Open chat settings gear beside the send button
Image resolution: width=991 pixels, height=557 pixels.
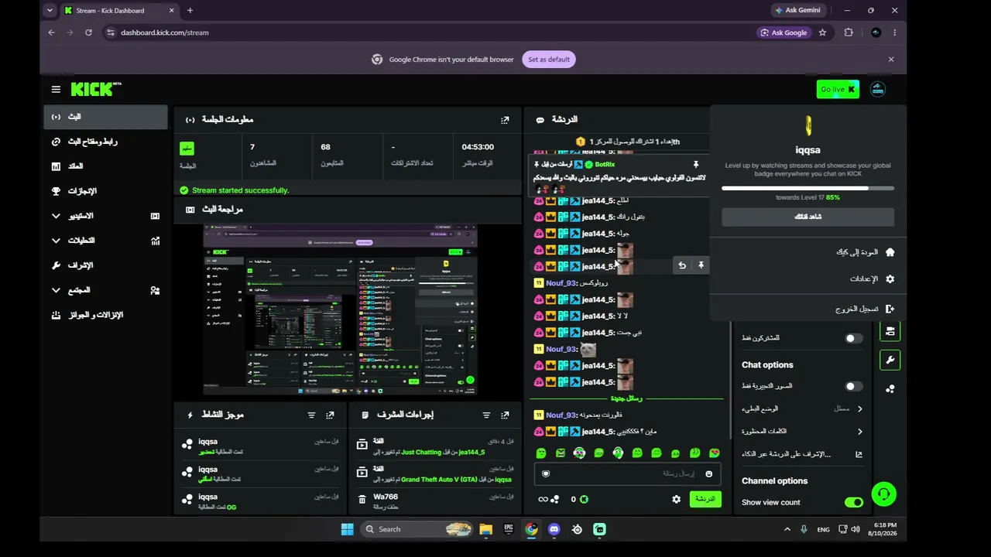click(x=676, y=499)
